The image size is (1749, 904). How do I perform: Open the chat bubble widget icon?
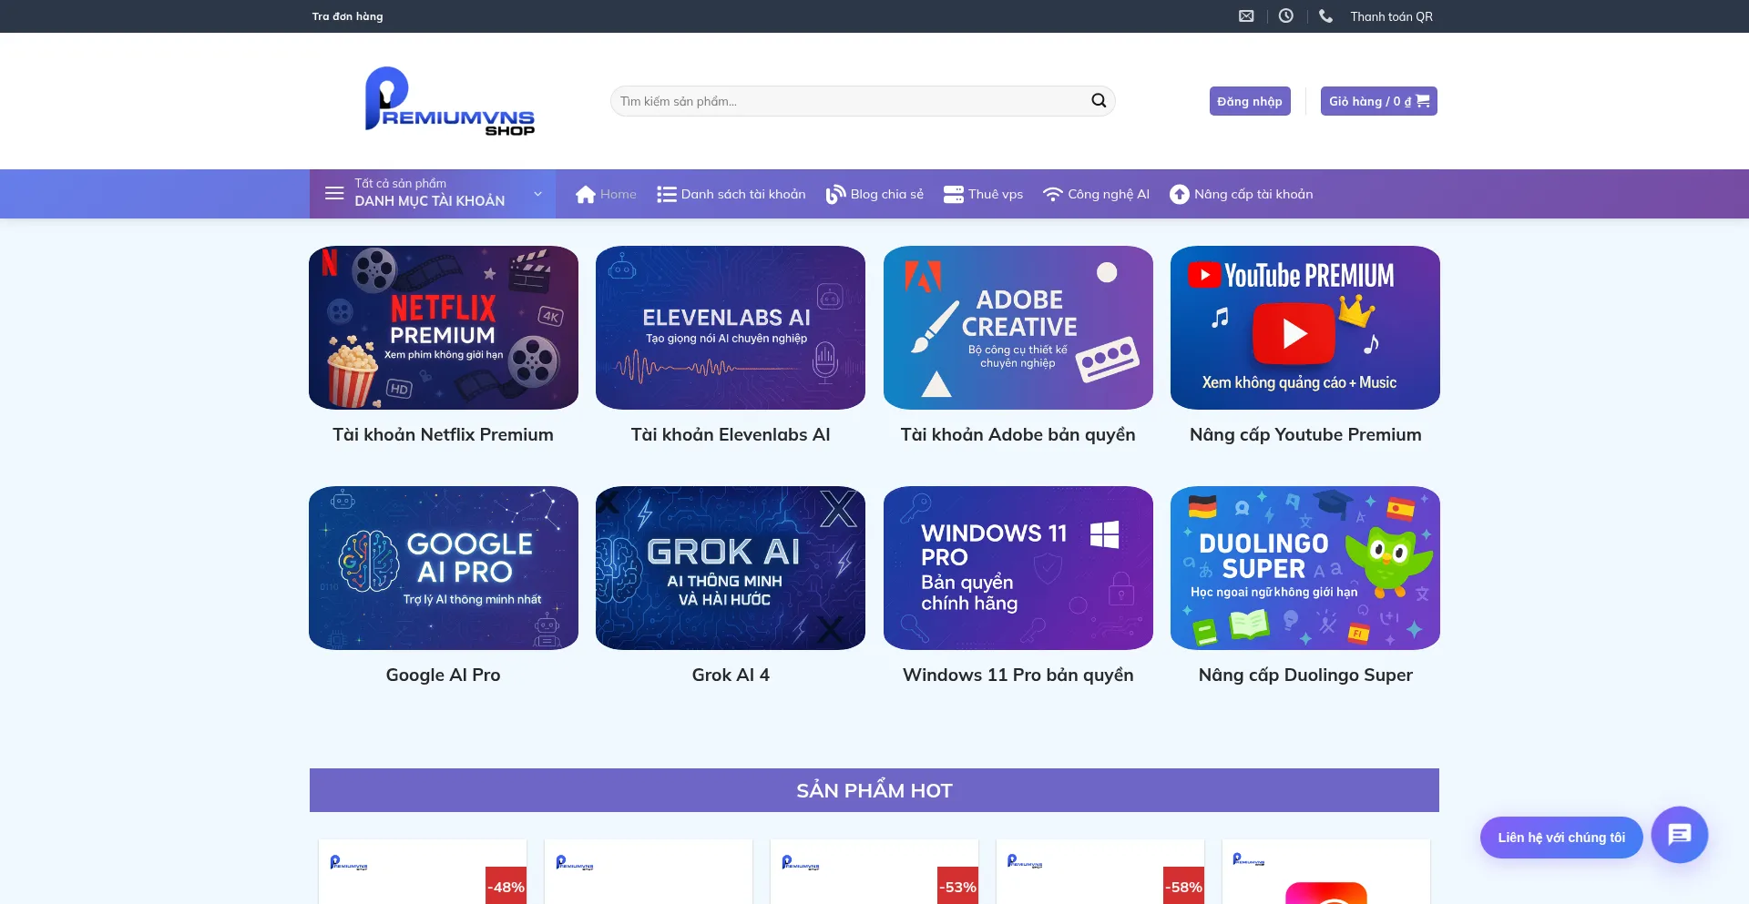click(1679, 834)
